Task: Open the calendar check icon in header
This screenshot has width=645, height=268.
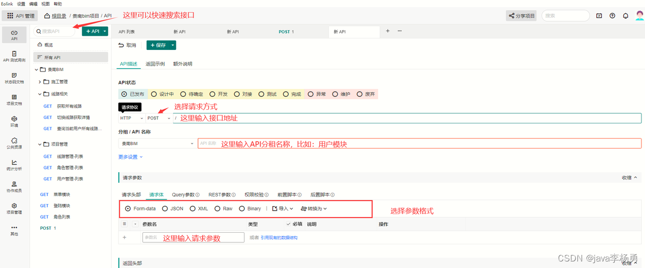Action: click(599, 16)
